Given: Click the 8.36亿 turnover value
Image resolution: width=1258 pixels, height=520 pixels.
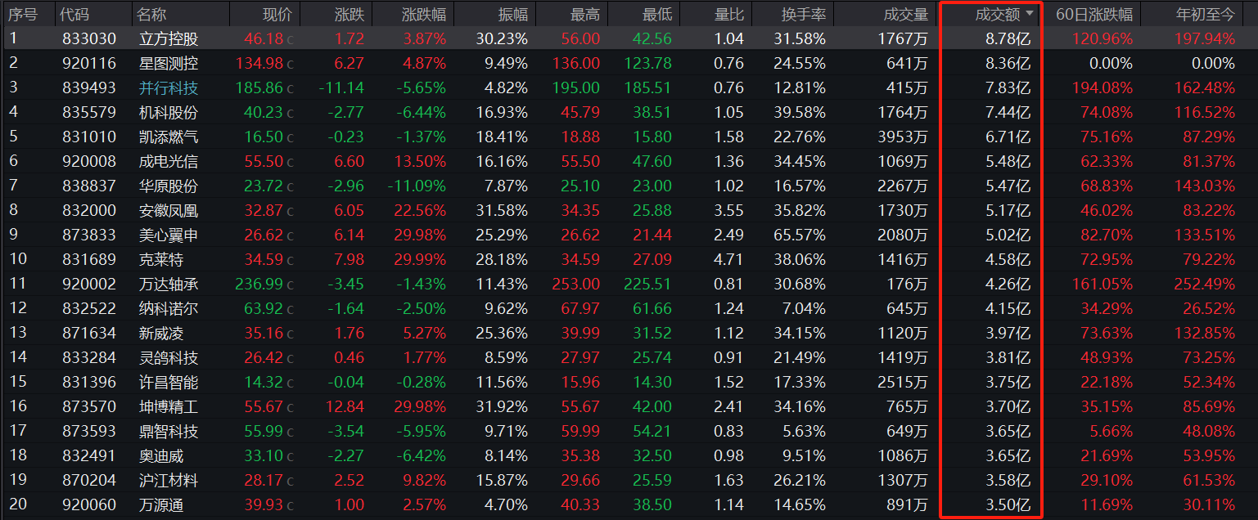Looking at the screenshot, I should [x=1008, y=63].
